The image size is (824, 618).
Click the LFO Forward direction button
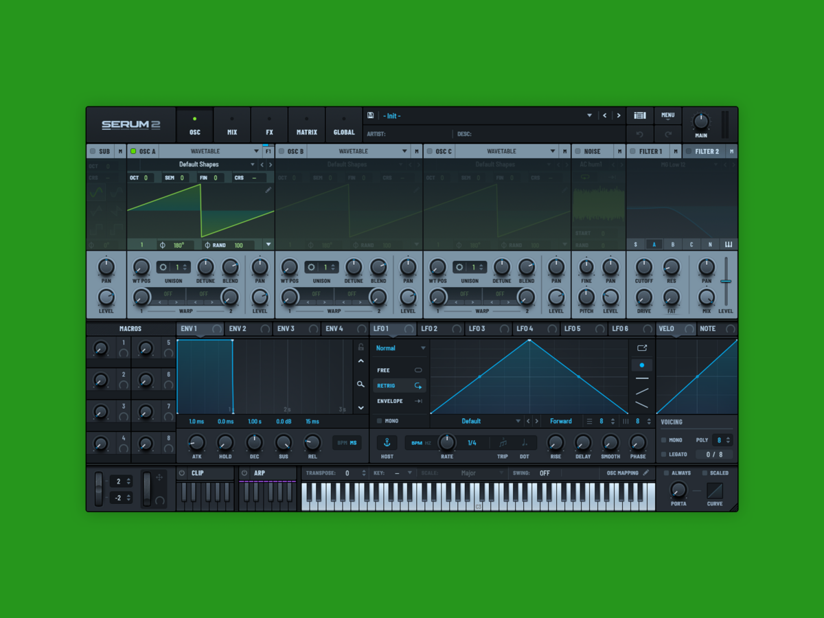pyautogui.click(x=561, y=421)
